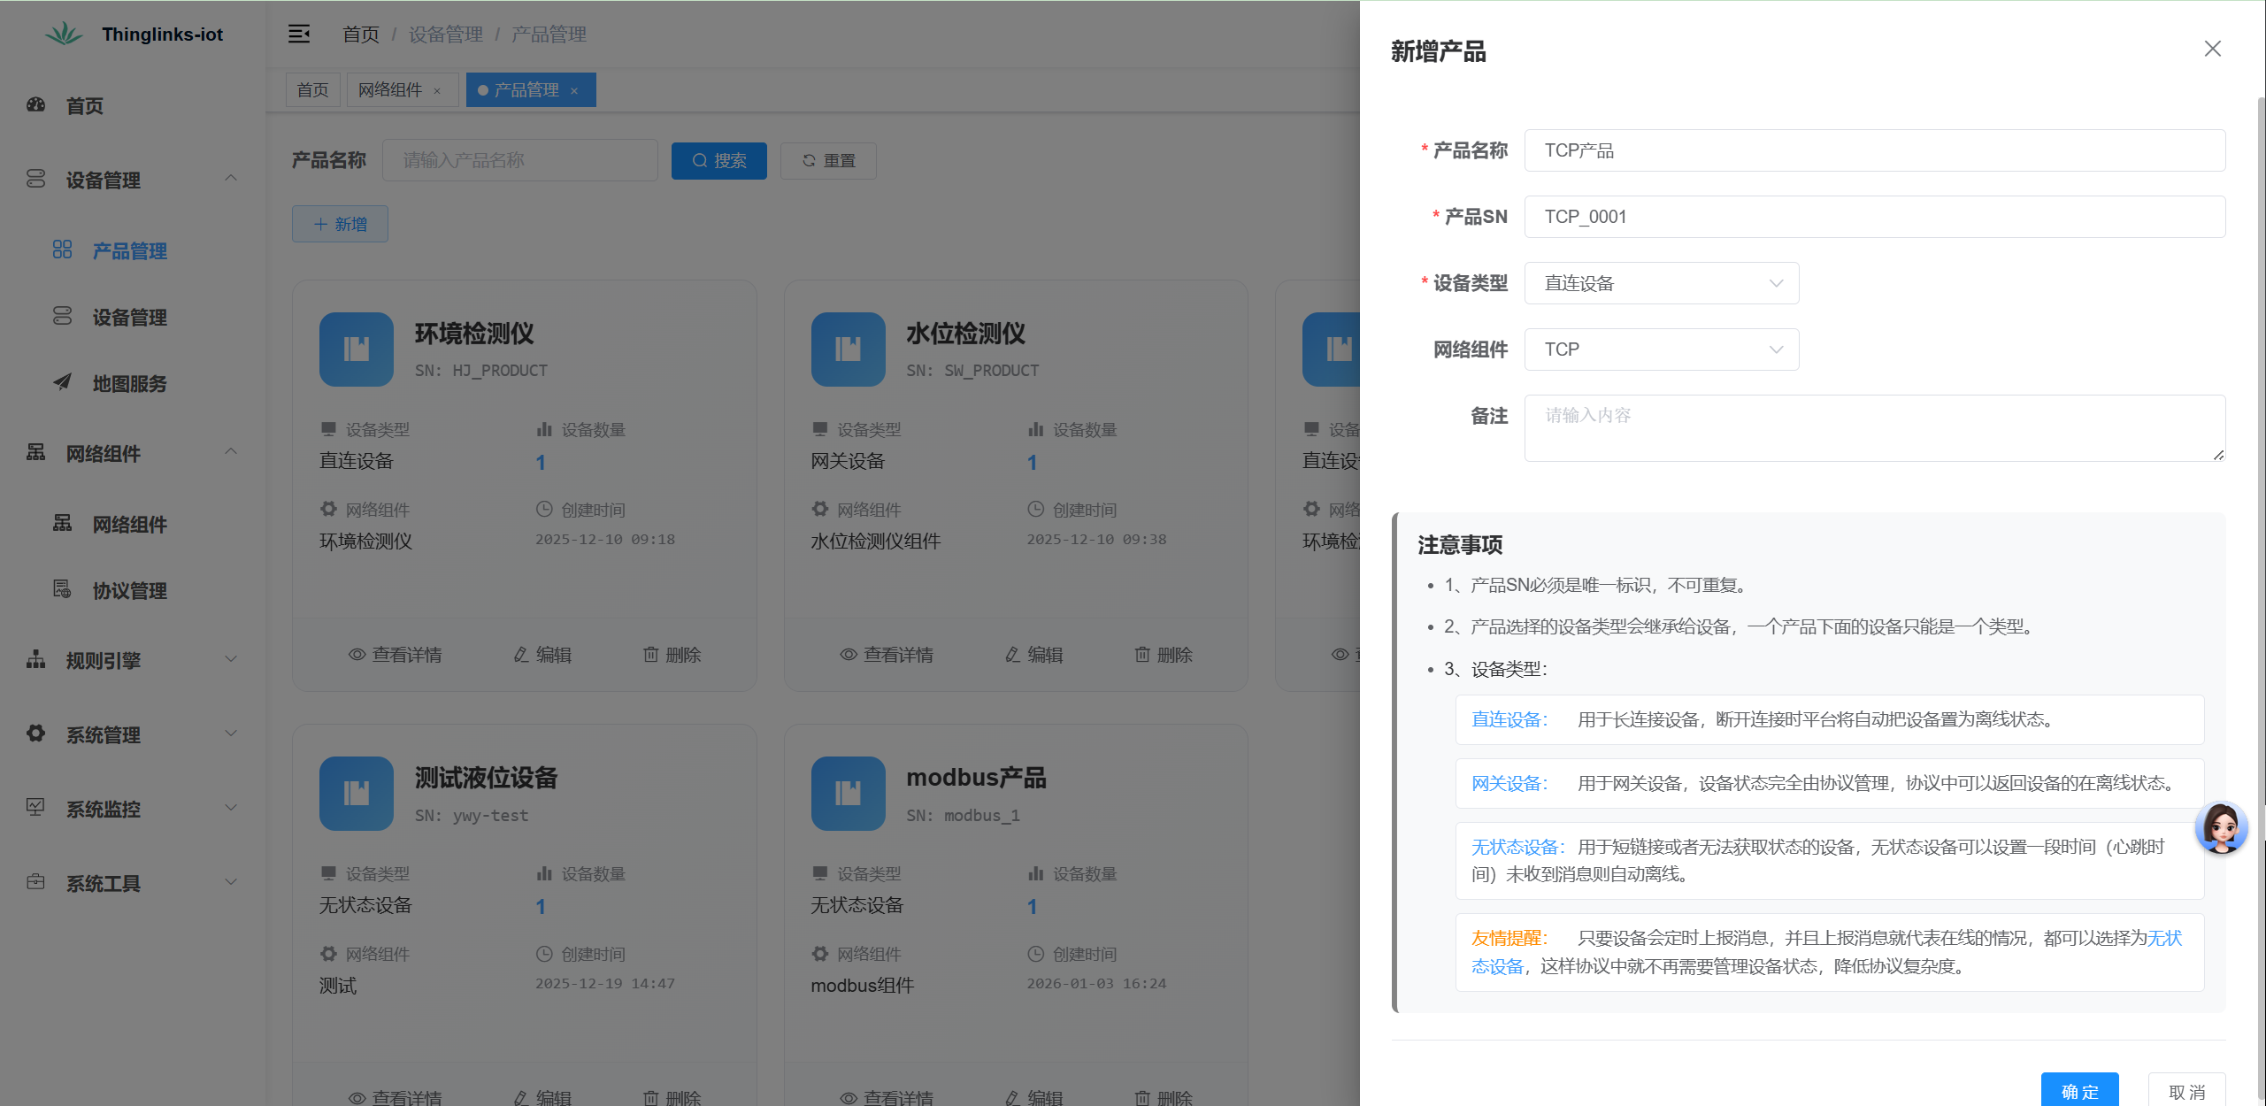Open 地图服务 from the sidebar
Screen dimensions: 2266x1106
[130, 384]
